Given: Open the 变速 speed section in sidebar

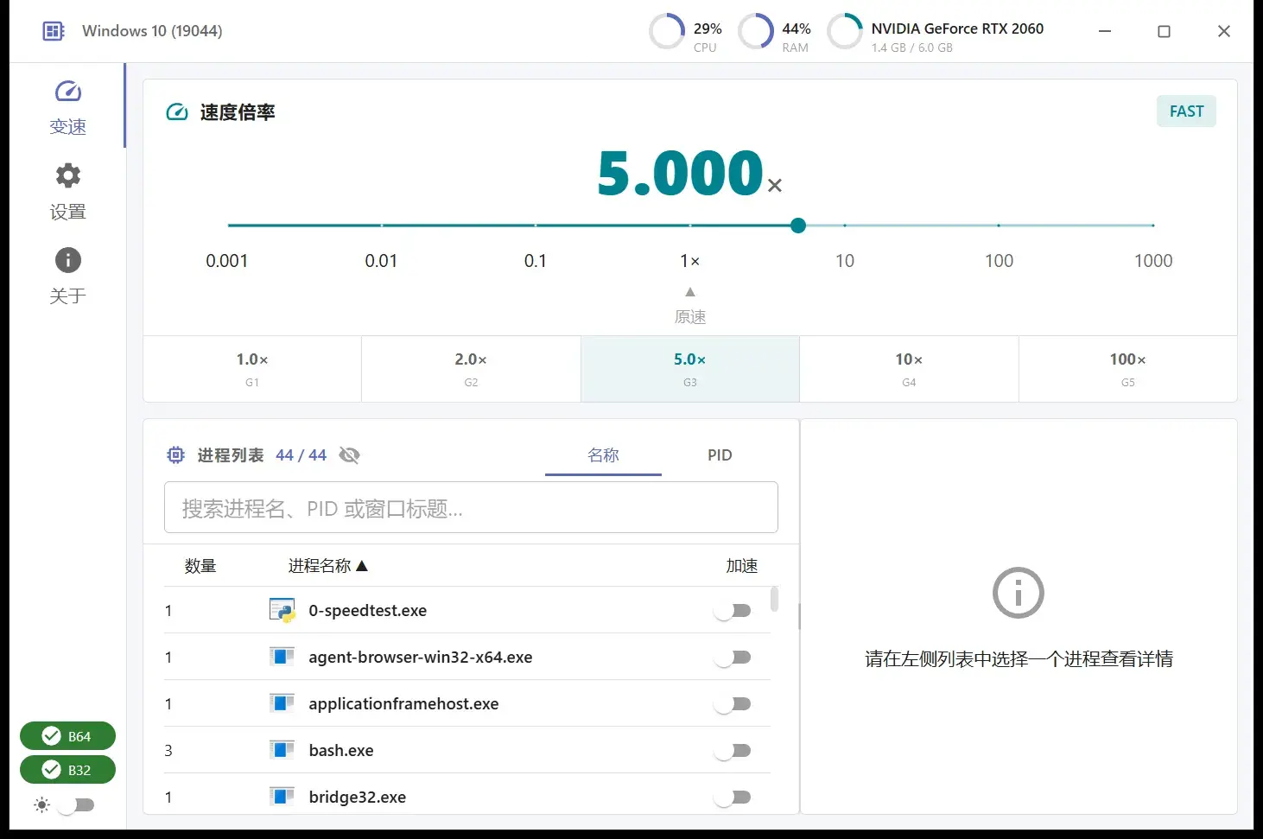Looking at the screenshot, I should pos(67,107).
